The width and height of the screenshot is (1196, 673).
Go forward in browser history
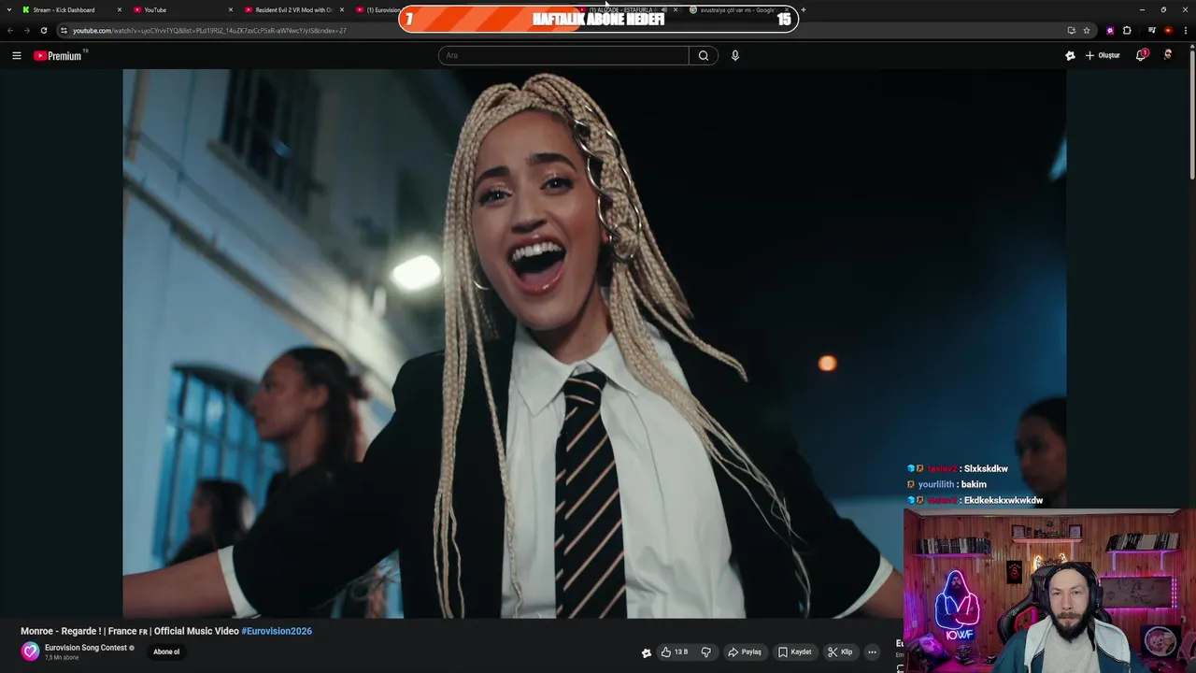pyautogui.click(x=26, y=30)
